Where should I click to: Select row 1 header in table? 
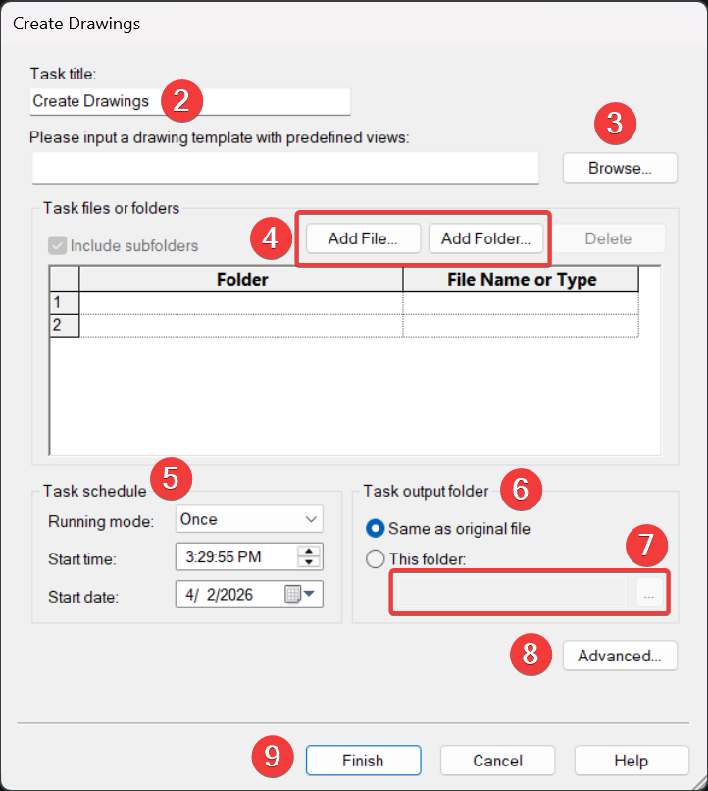(65, 302)
